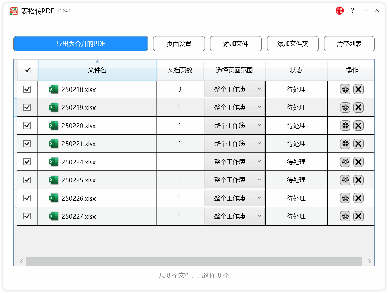Expand the page range dropdown for 250222 row 250225.xlsx
The height and width of the screenshot is (293, 388).
(x=234, y=180)
